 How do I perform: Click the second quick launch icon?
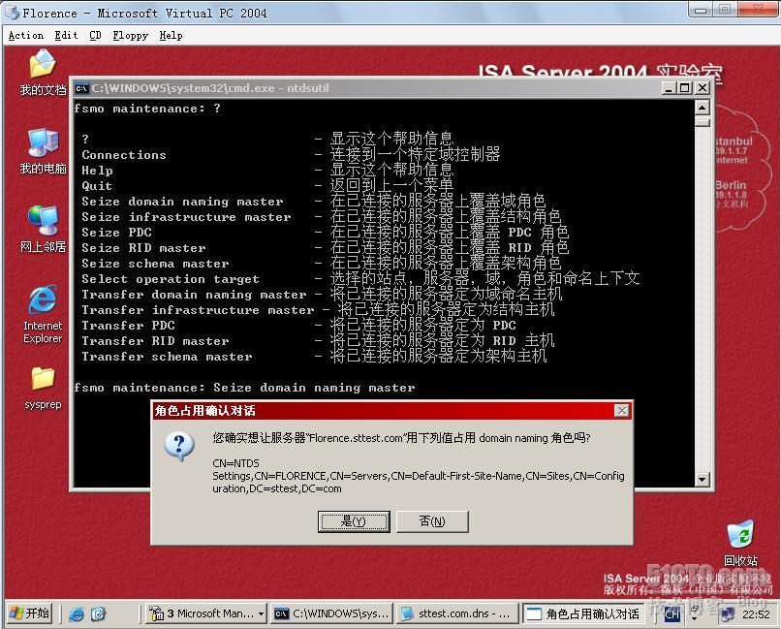tap(98, 614)
